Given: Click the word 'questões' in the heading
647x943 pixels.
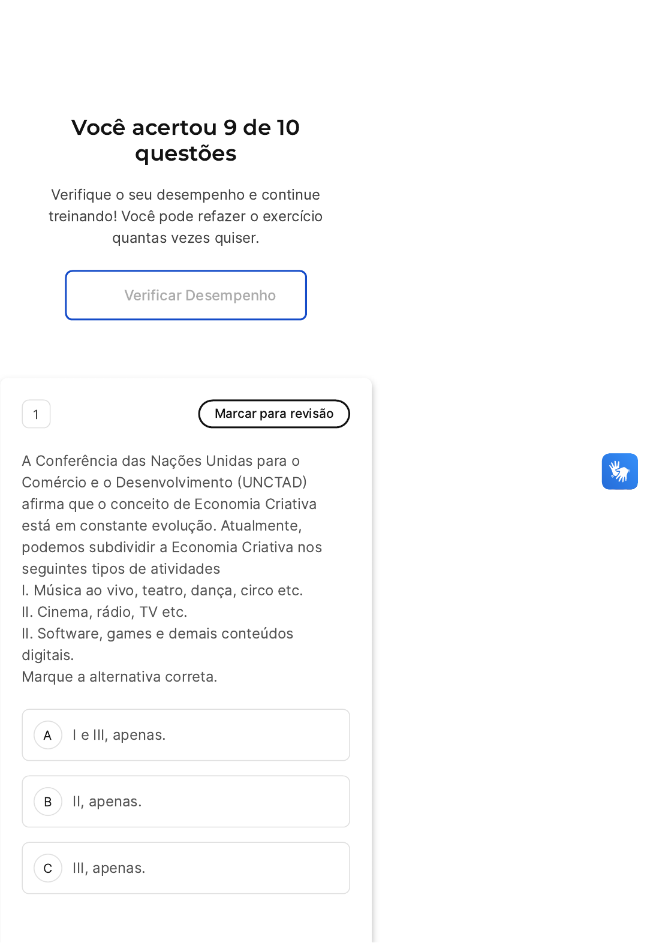Looking at the screenshot, I should click(x=185, y=154).
